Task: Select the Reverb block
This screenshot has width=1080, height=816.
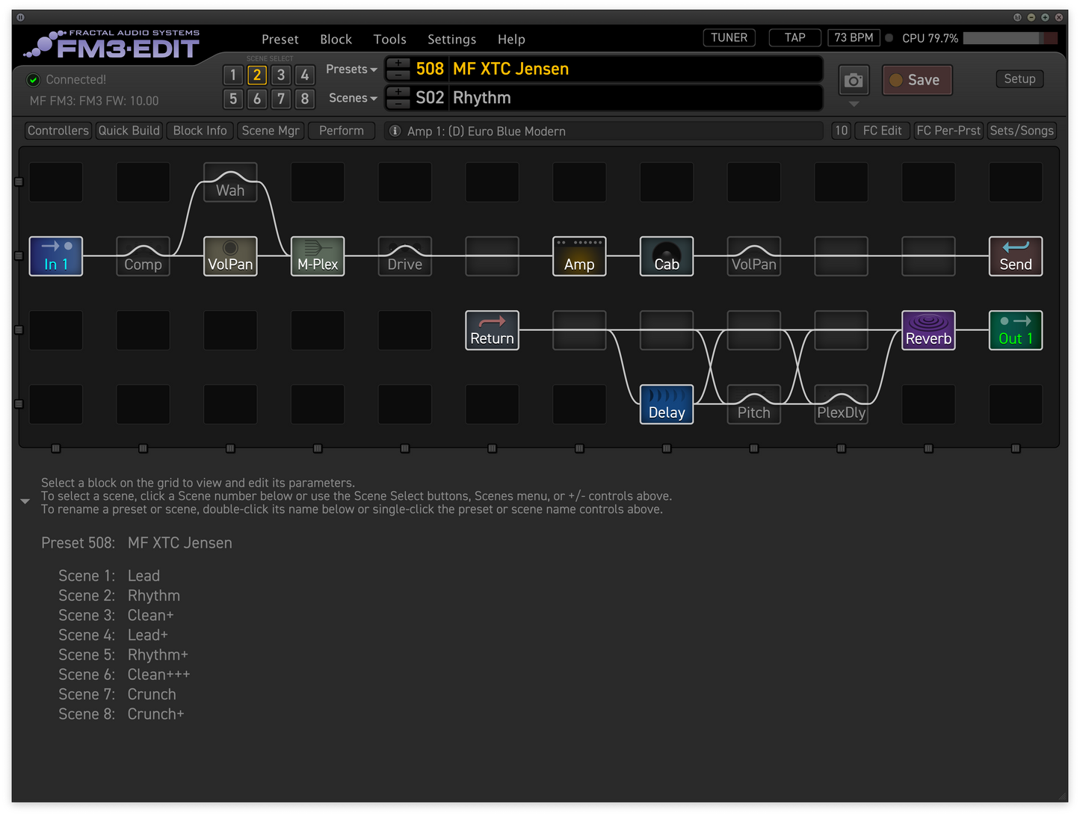Action: pyautogui.click(x=928, y=330)
